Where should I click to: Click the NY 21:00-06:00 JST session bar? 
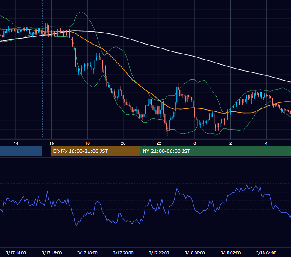pos(215,151)
